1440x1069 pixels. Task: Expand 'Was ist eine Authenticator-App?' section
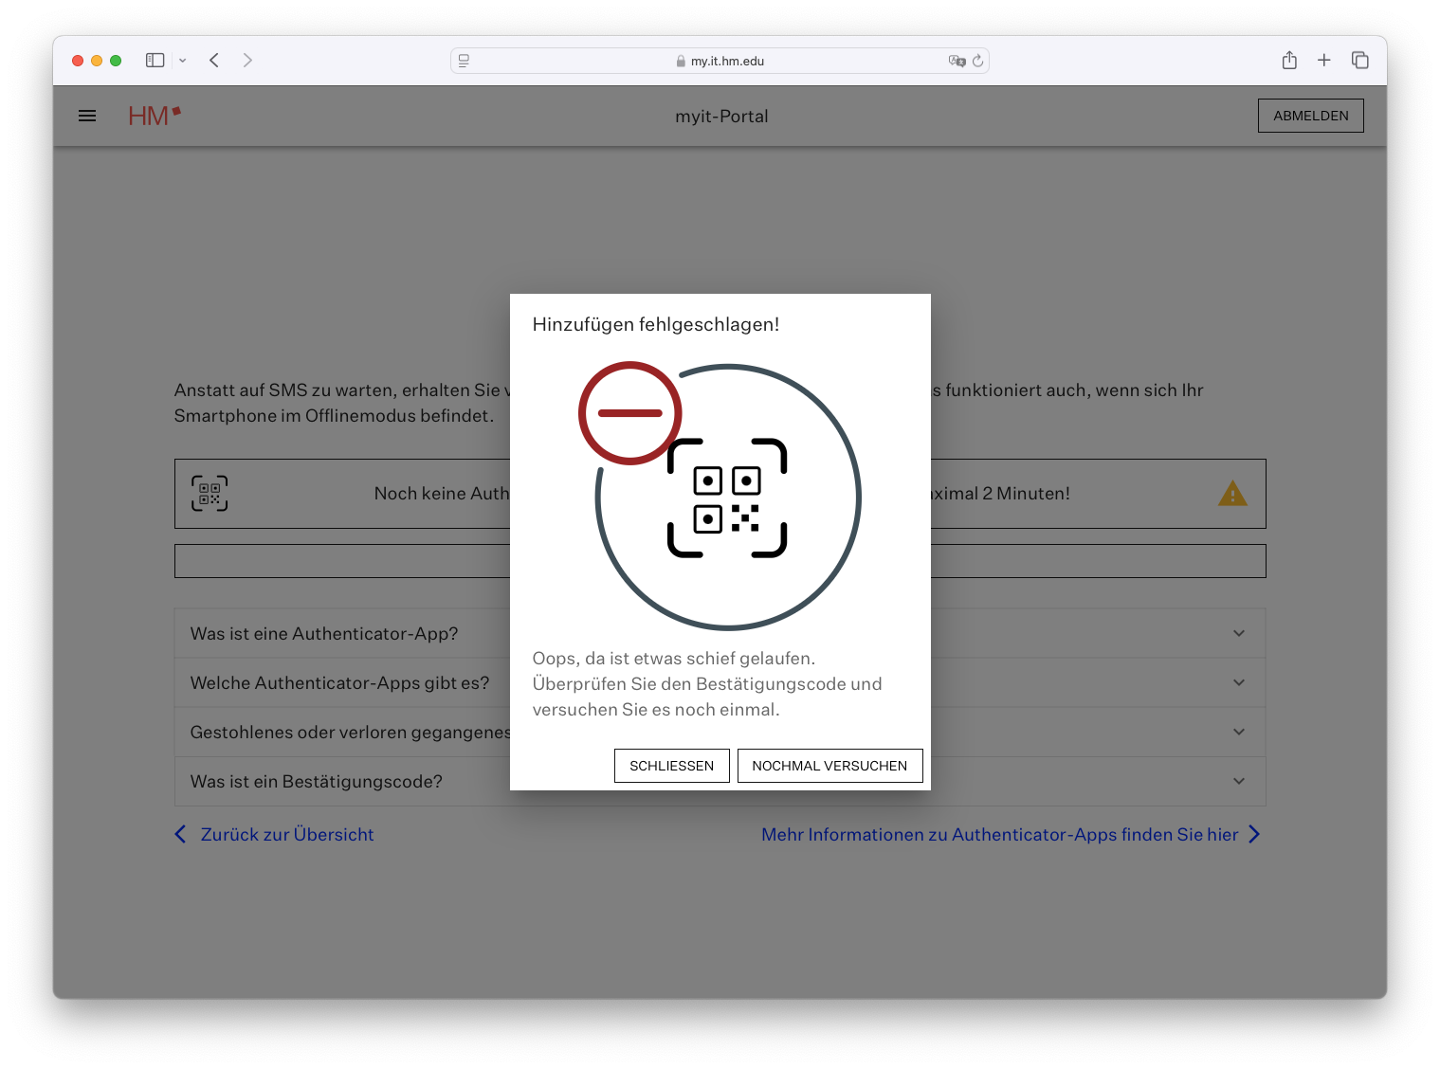pos(1238,633)
